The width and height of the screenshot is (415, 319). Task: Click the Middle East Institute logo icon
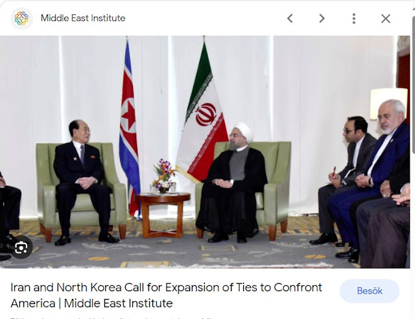[x=21, y=18]
